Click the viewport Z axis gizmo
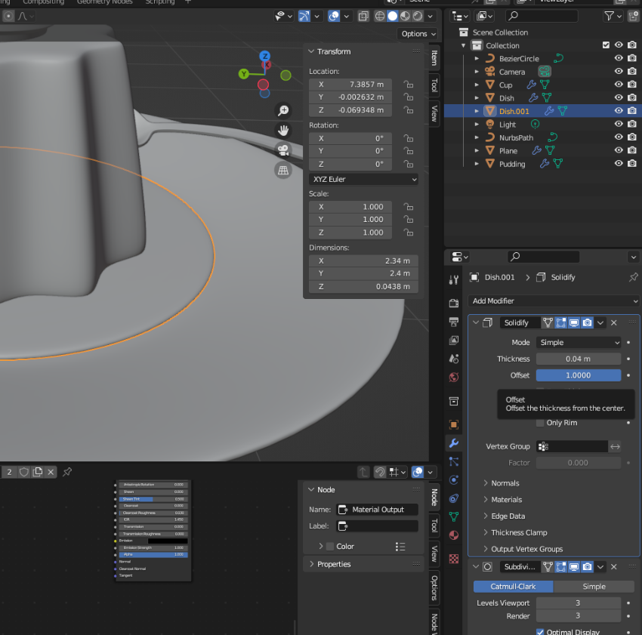The image size is (642, 635). click(x=265, y=56)
